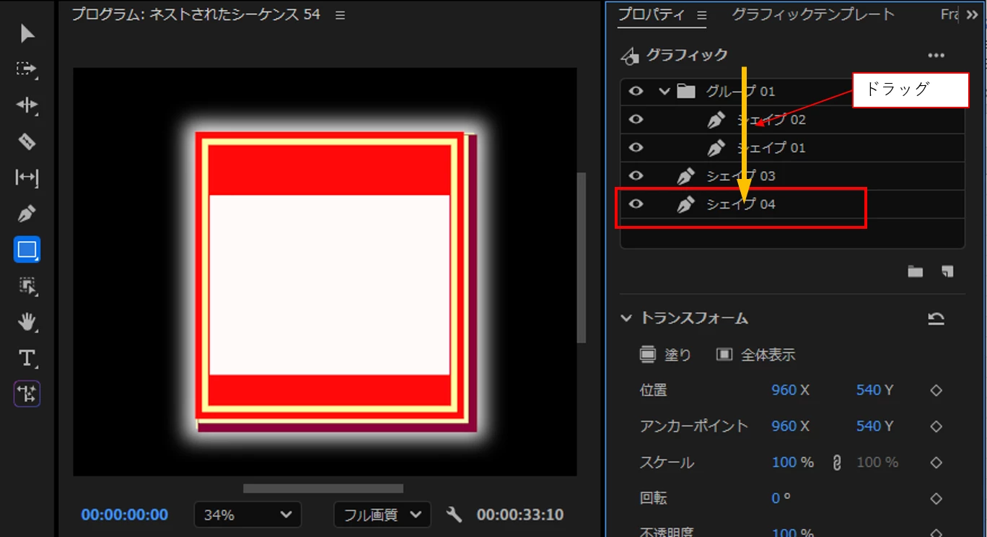Click the program monitor vertical scrollbar
The height and width of the screenshot is (537, 987).
(582, 258)
